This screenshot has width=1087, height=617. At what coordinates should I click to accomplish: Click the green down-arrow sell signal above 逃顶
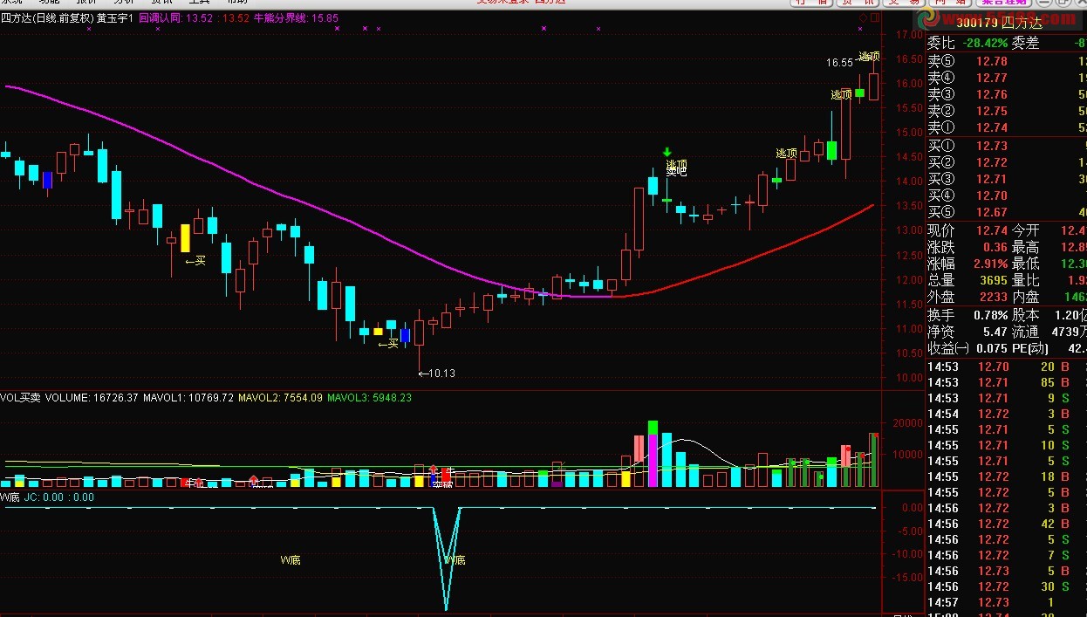pyautogui.click(x=667, y=153)
